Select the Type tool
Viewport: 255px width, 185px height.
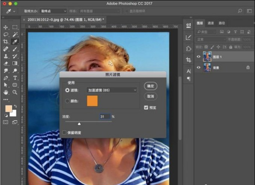[15, 78]
